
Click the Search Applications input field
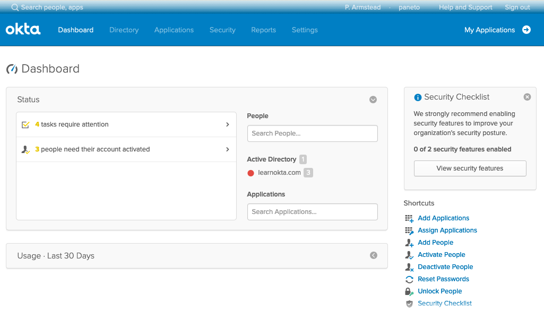click(x=312, y=212)
